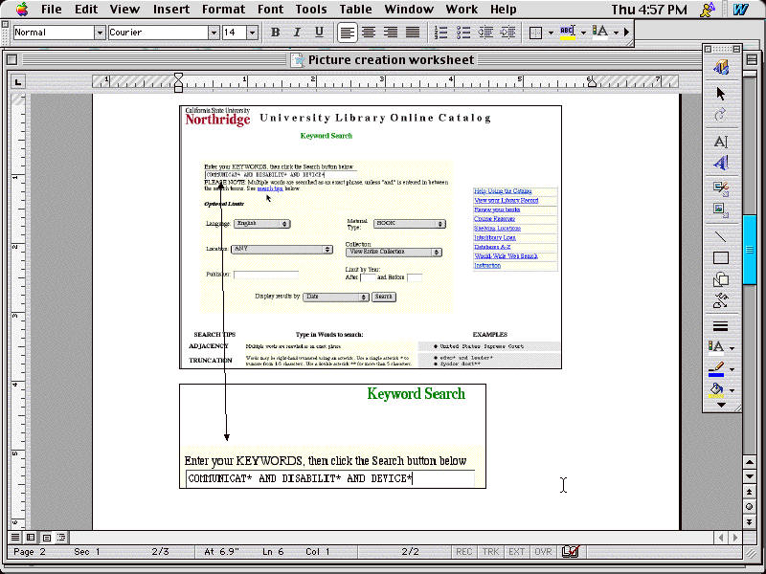Open the Format menu
This screenshot has width=766, height=574.
[x=223, y=10]
